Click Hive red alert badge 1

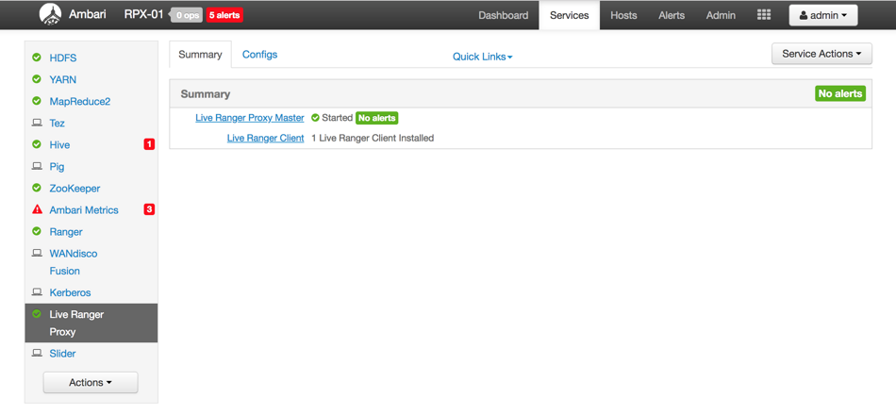pos(149,144)
